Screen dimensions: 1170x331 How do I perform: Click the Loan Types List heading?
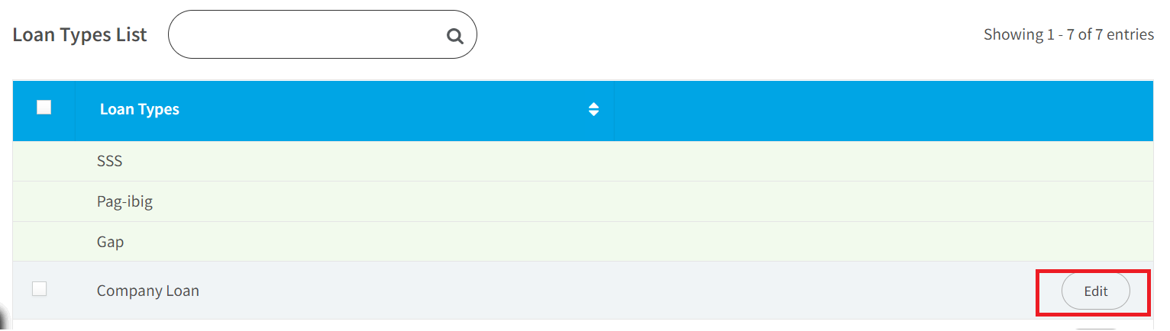pos(80,35)
